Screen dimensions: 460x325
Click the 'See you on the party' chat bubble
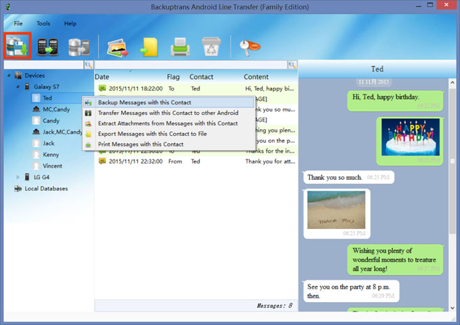click(351, 291)
